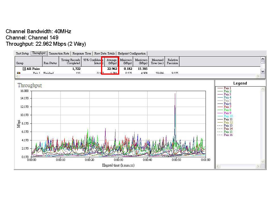Screen dimensions: 272x204
Task: Click the All Pairs maximum value 15.385
Action: tap(143, 69)
